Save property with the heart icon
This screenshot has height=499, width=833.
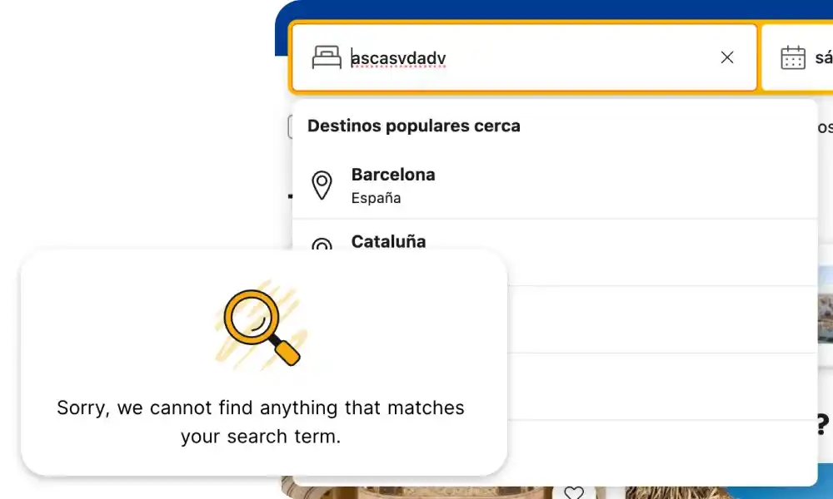tap(574, 492)
